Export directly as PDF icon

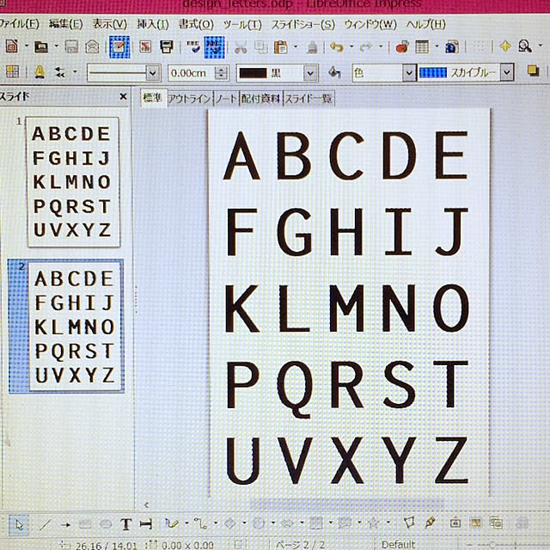tap(145, 46)
